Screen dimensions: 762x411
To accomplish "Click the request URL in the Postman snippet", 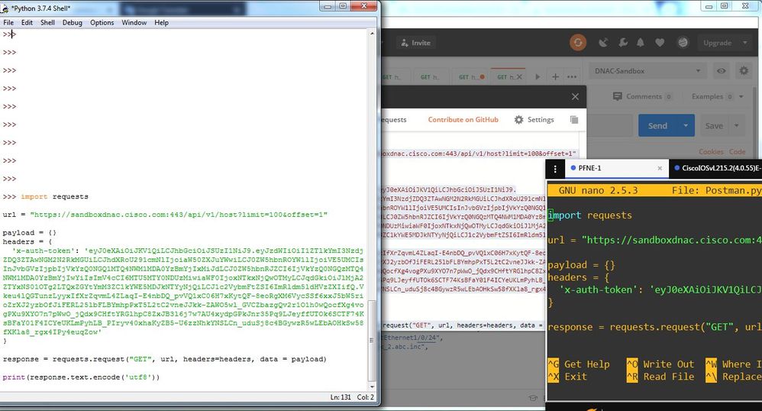I will point(479,154).
